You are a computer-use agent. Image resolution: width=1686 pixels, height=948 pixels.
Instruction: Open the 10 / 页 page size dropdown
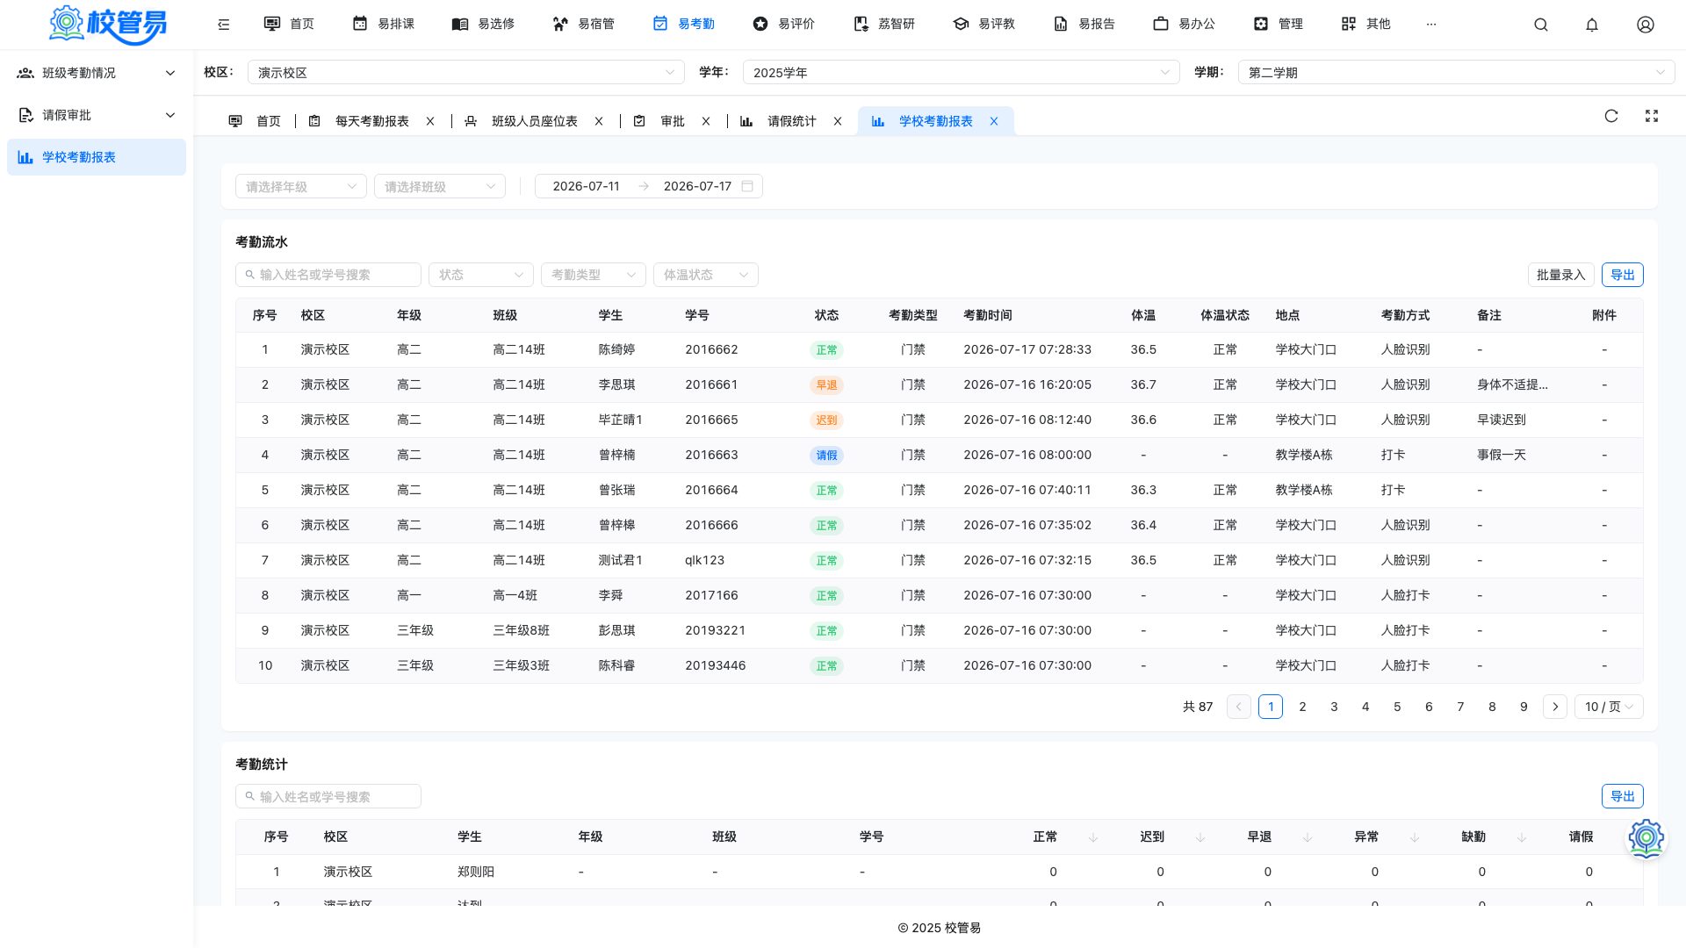(1609, 707)
